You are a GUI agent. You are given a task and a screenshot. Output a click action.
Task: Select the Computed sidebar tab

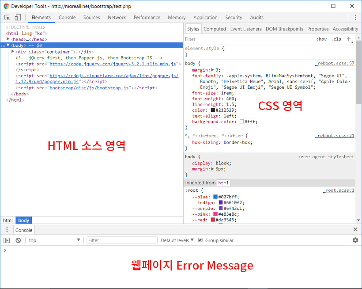tap(215, 29)
